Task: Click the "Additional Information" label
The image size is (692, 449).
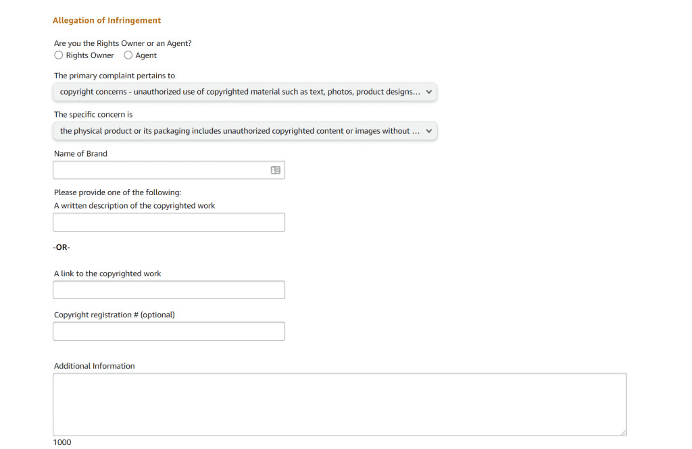Action: pyautogui.click(x=94, y=366)
